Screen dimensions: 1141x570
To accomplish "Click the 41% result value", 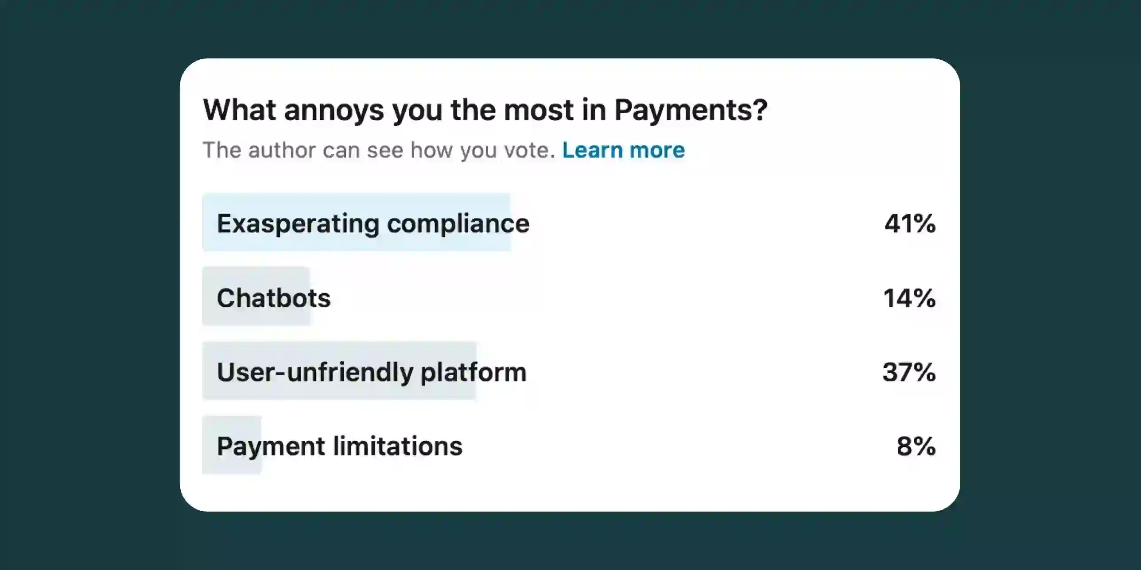I will pyautogui.click(x=910, y=223).
